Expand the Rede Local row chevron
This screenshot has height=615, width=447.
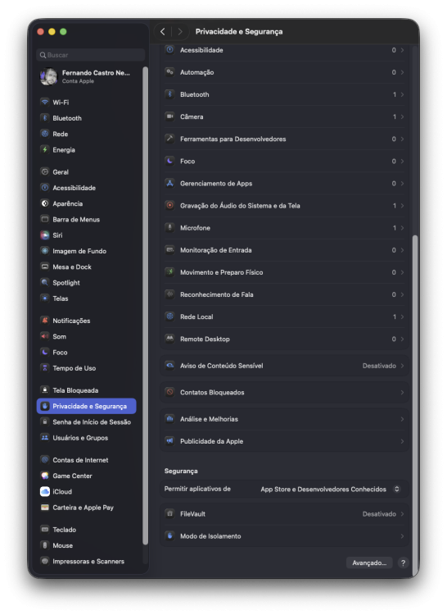402,317
